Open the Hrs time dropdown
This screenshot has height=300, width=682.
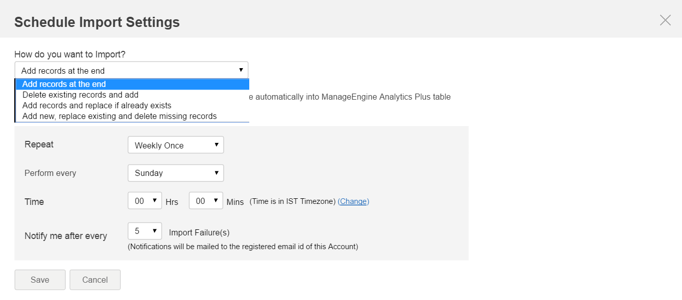click(145, 201)
